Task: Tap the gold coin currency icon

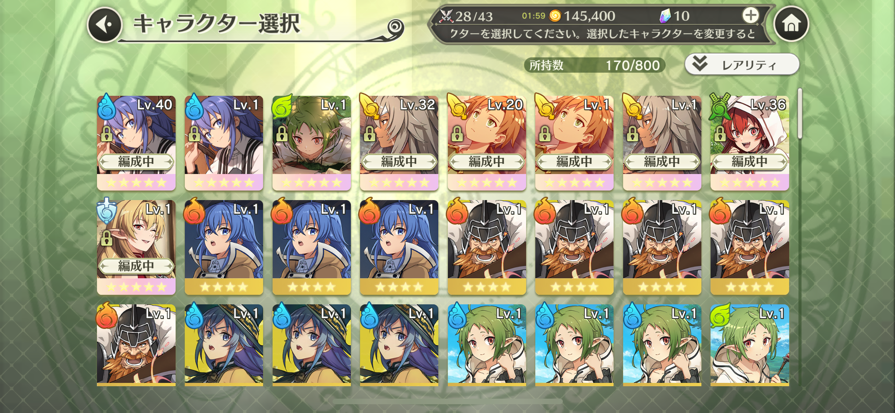Action: [x=555, y=16]
